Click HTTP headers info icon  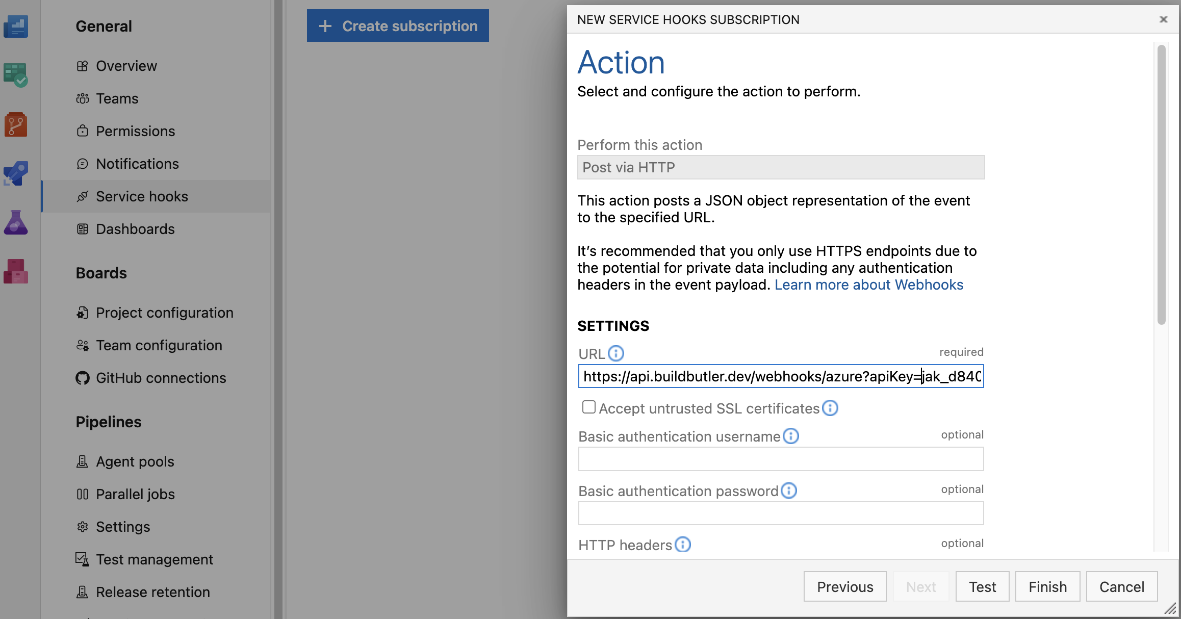(x=683, y=545)
